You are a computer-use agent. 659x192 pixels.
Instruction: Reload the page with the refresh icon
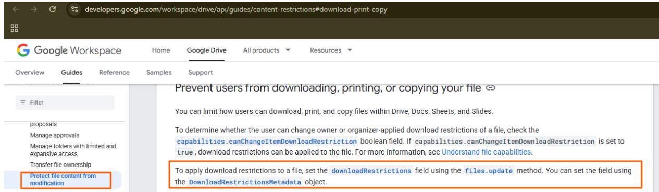click(x=53, y=9)
